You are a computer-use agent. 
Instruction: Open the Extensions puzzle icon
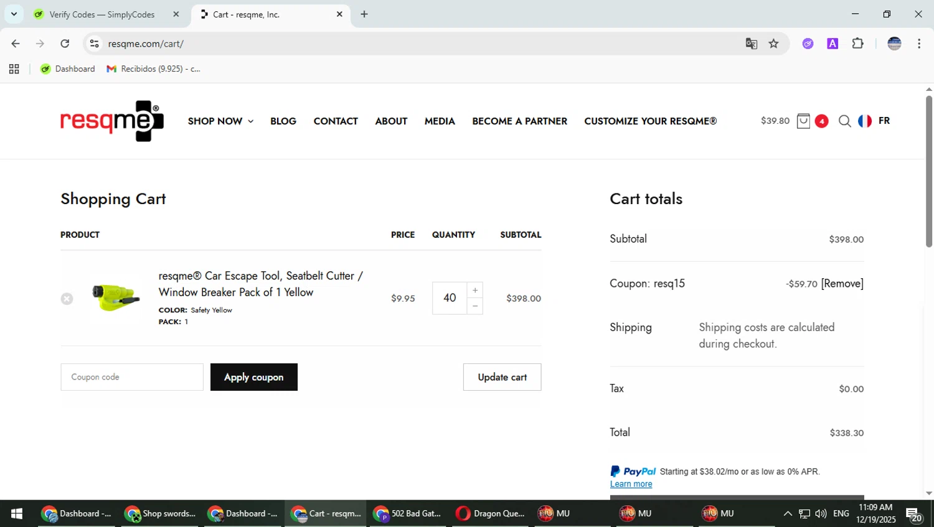pos(857,44)
